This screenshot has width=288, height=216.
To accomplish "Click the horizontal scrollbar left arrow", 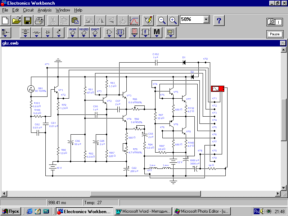I will click(4, 193).
